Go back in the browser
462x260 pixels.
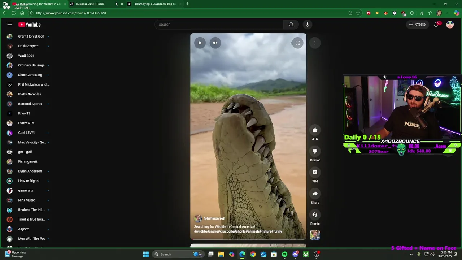(x=5, y=13)
